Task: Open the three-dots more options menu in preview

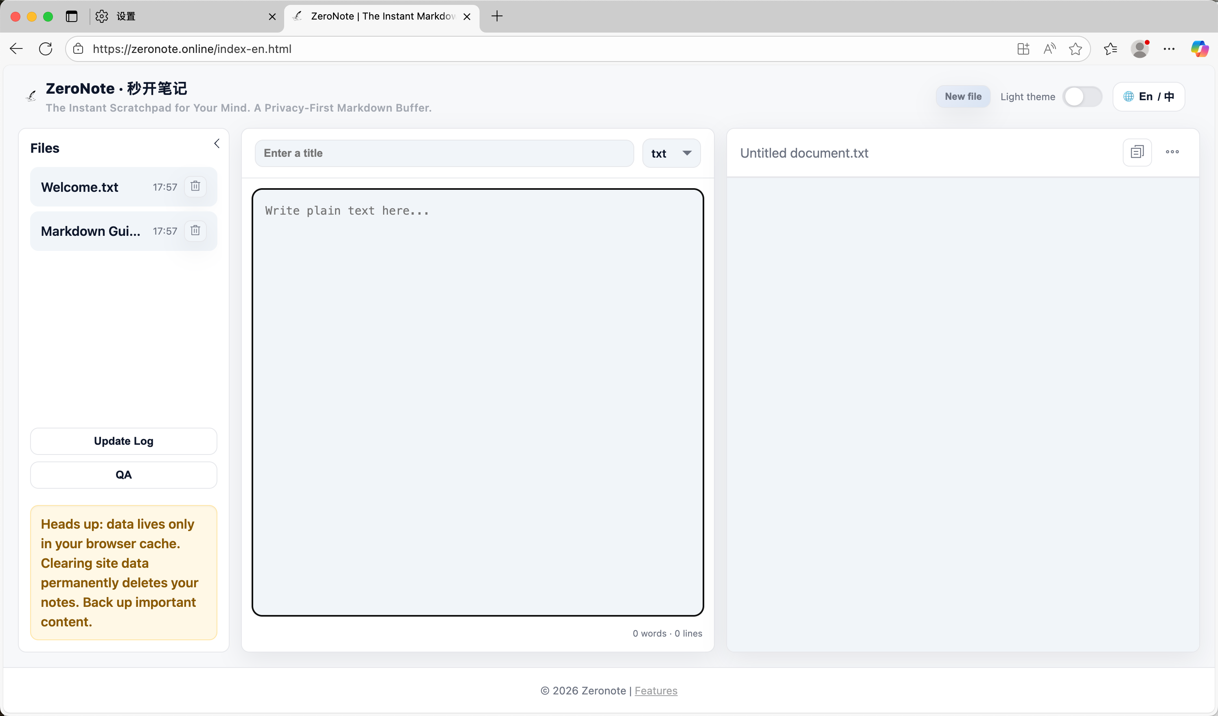Action: (x=1172, y=152)
